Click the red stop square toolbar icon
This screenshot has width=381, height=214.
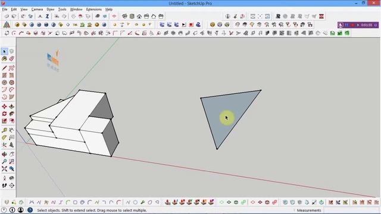[x=191, y=24]
